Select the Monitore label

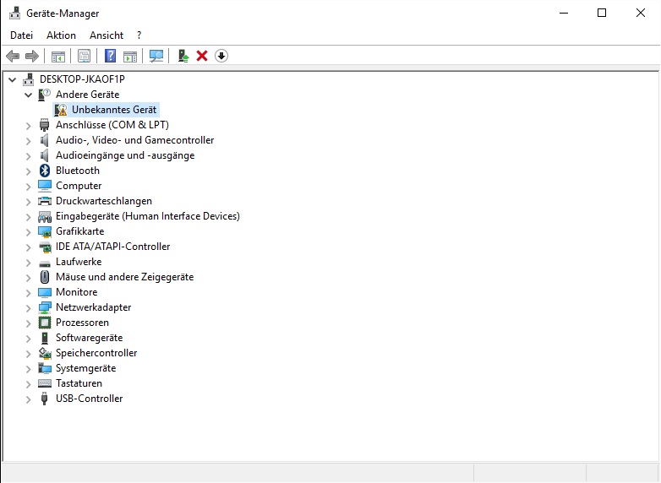pos(76,292)
